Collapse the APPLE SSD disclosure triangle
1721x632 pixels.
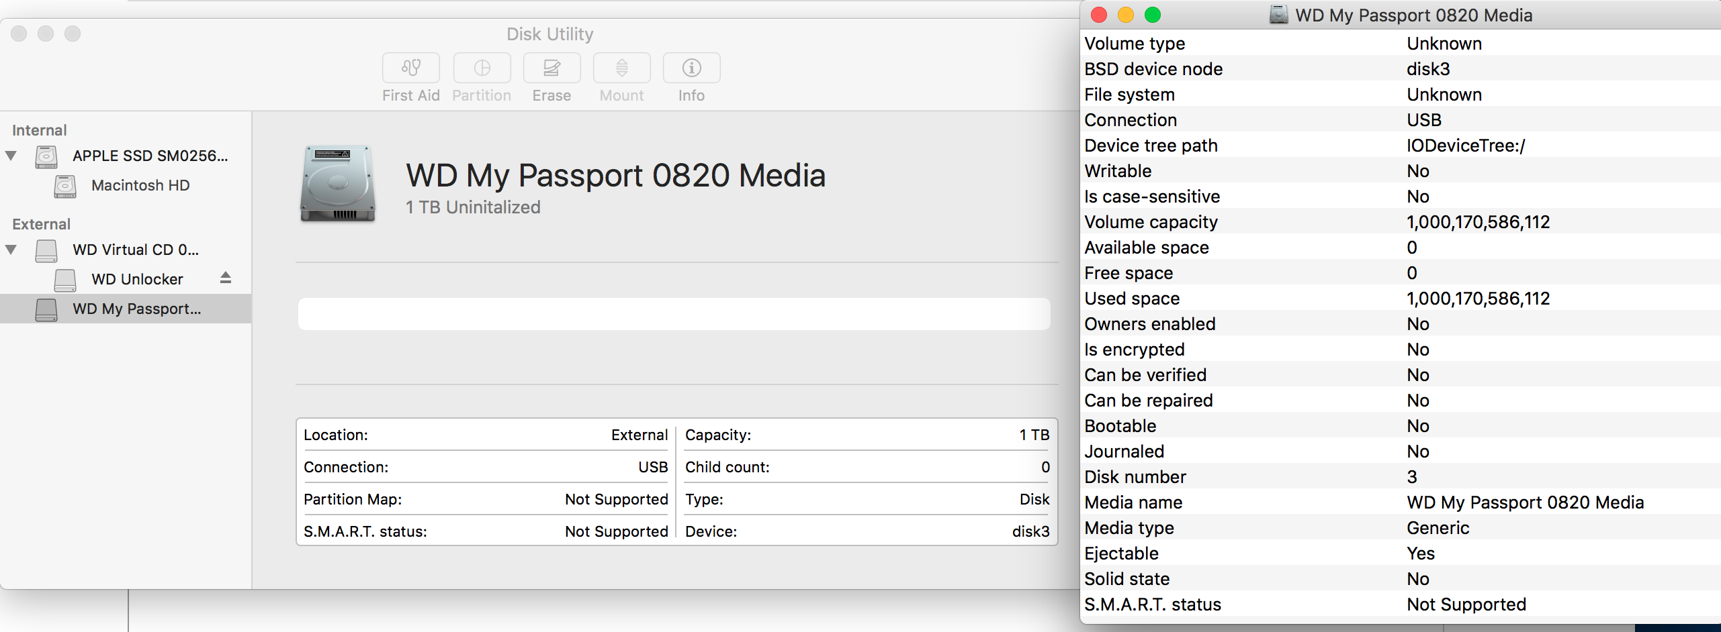tap(11, 155)
